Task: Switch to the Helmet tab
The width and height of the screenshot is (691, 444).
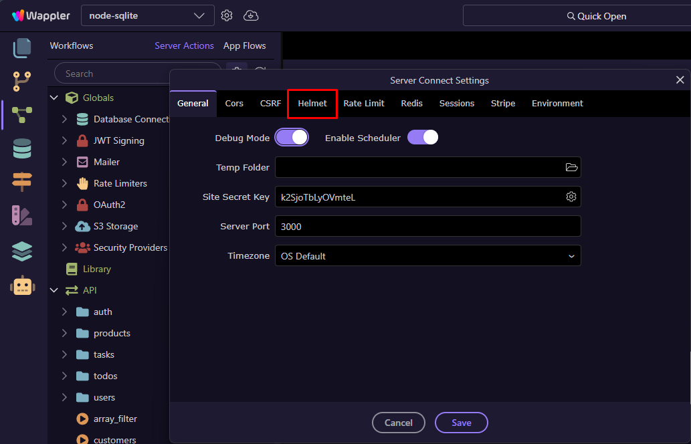Action: [312, 104]
